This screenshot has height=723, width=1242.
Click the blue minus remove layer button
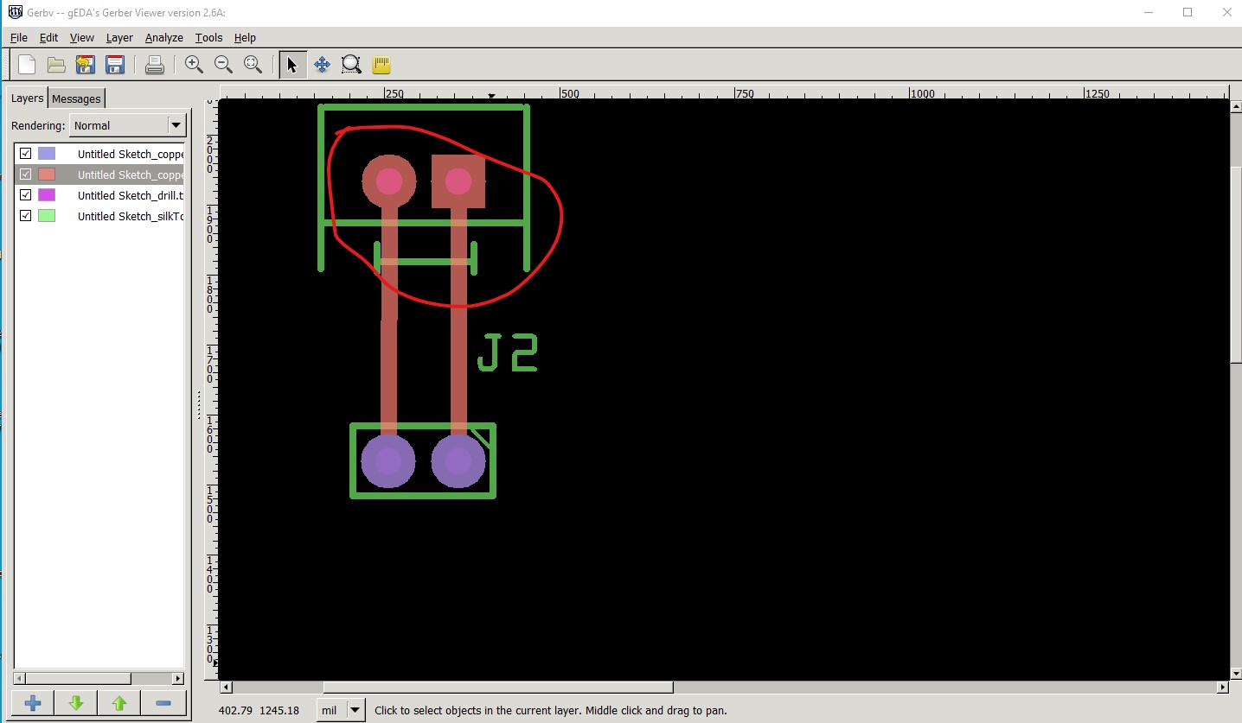pyautogui.click(x=163, y=703)
